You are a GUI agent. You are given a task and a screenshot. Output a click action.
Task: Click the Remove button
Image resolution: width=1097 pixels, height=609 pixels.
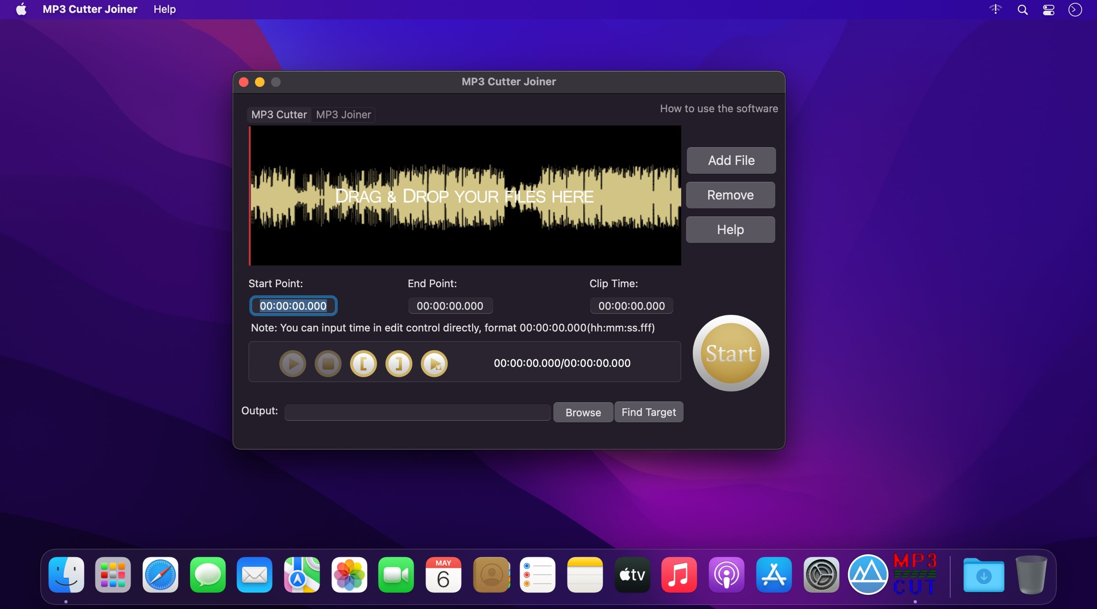point(730,195)
